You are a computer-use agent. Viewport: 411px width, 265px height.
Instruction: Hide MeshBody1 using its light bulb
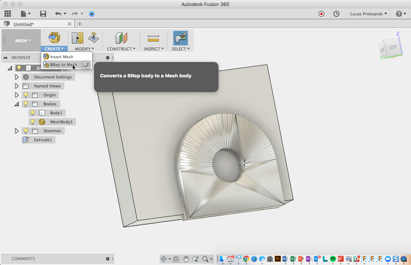coord(33,121)
